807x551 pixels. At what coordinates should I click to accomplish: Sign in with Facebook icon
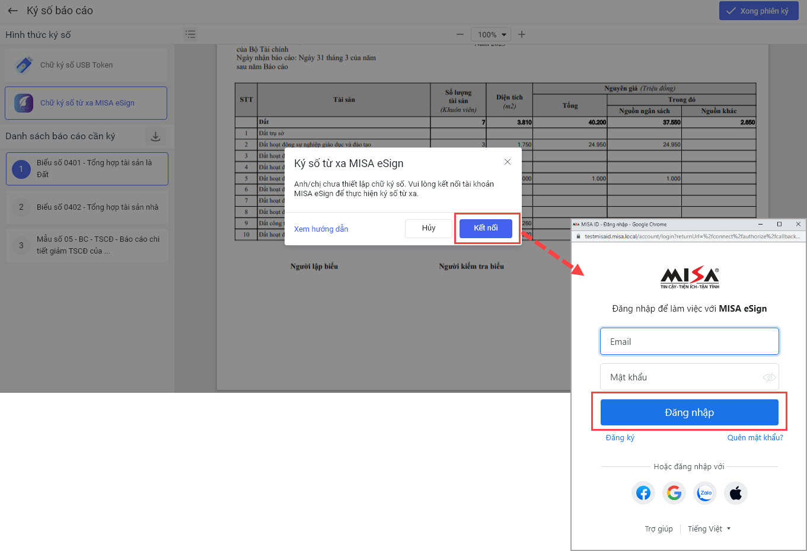click(x=643, y=493)
